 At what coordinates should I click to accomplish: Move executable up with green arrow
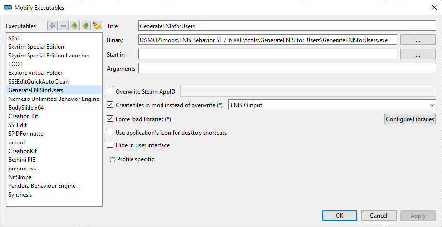point(74,26)
